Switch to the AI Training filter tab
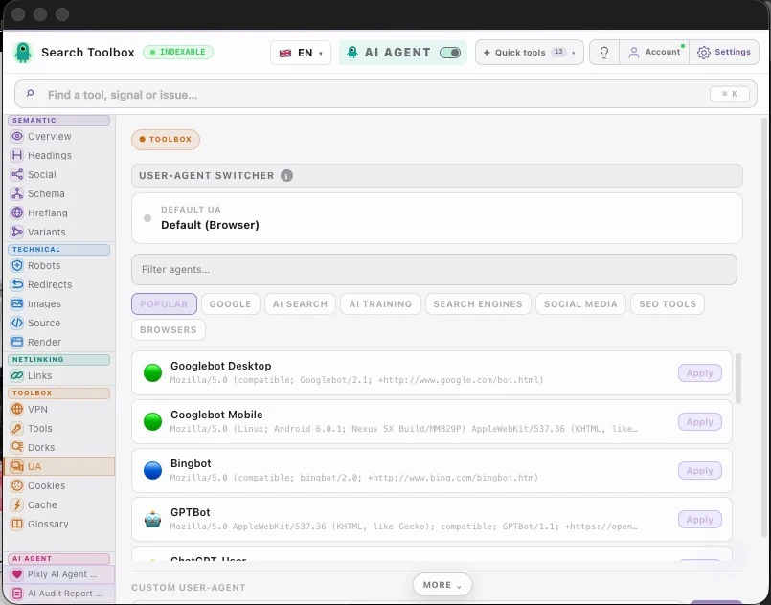Screen dimensions: 771x605 coord(380,303)
